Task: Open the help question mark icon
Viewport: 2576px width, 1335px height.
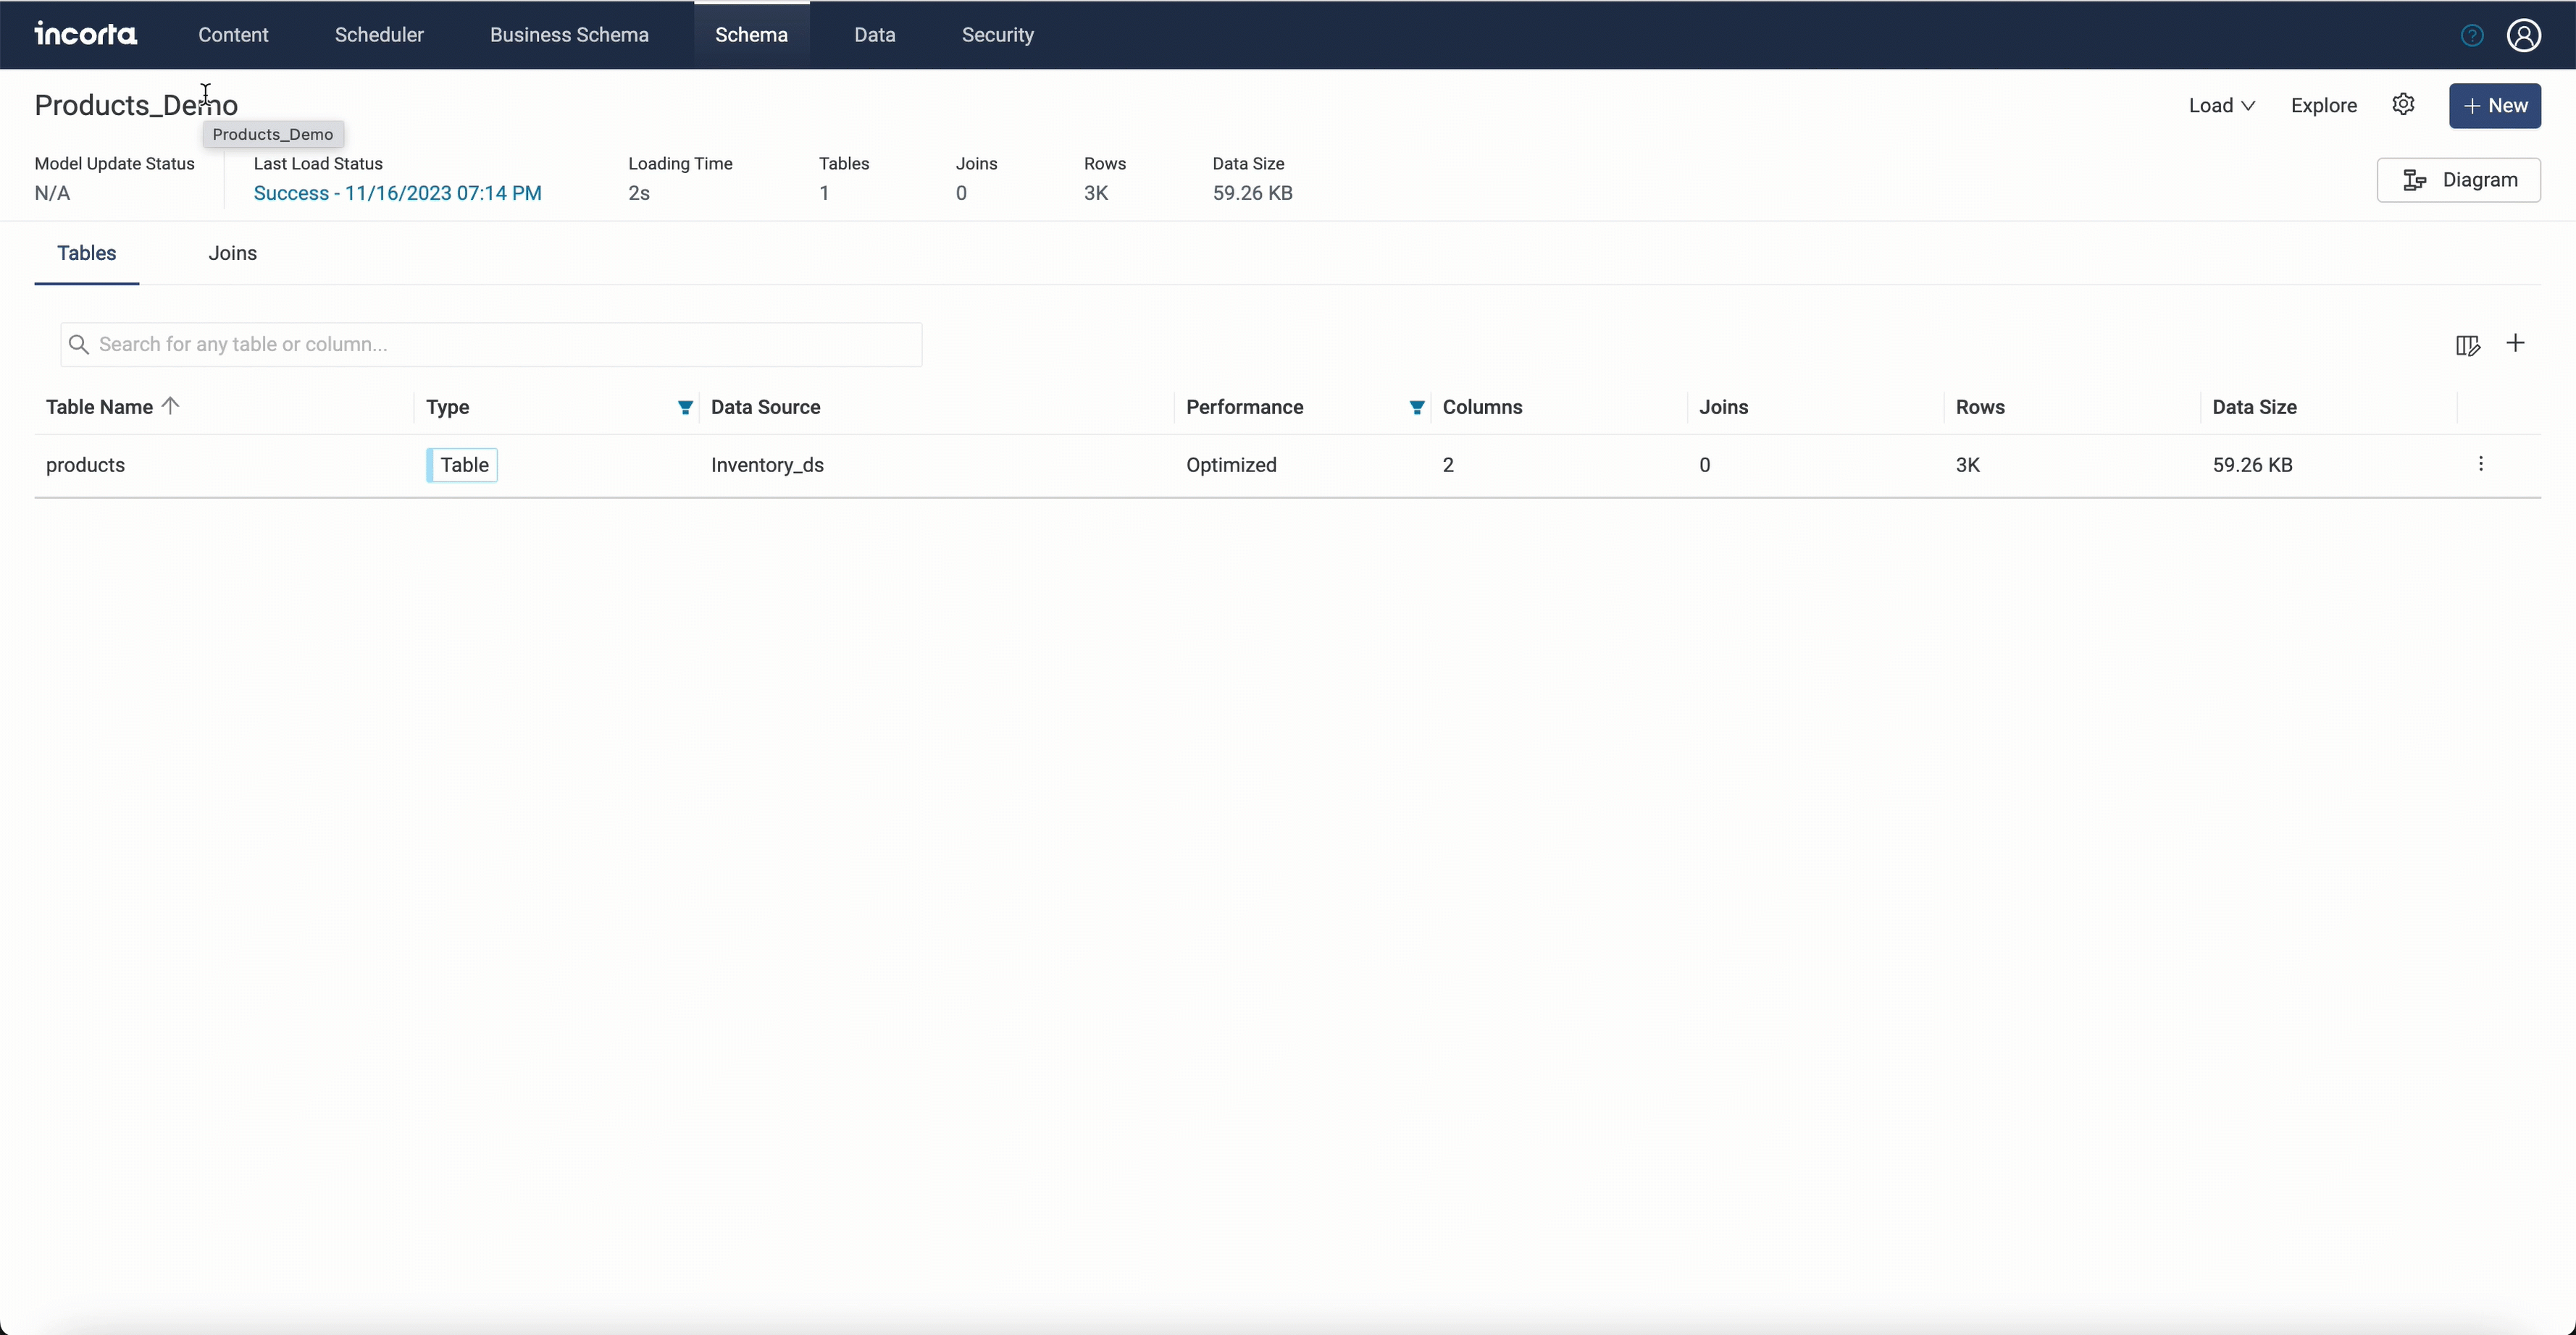Action: [2471, 36]
